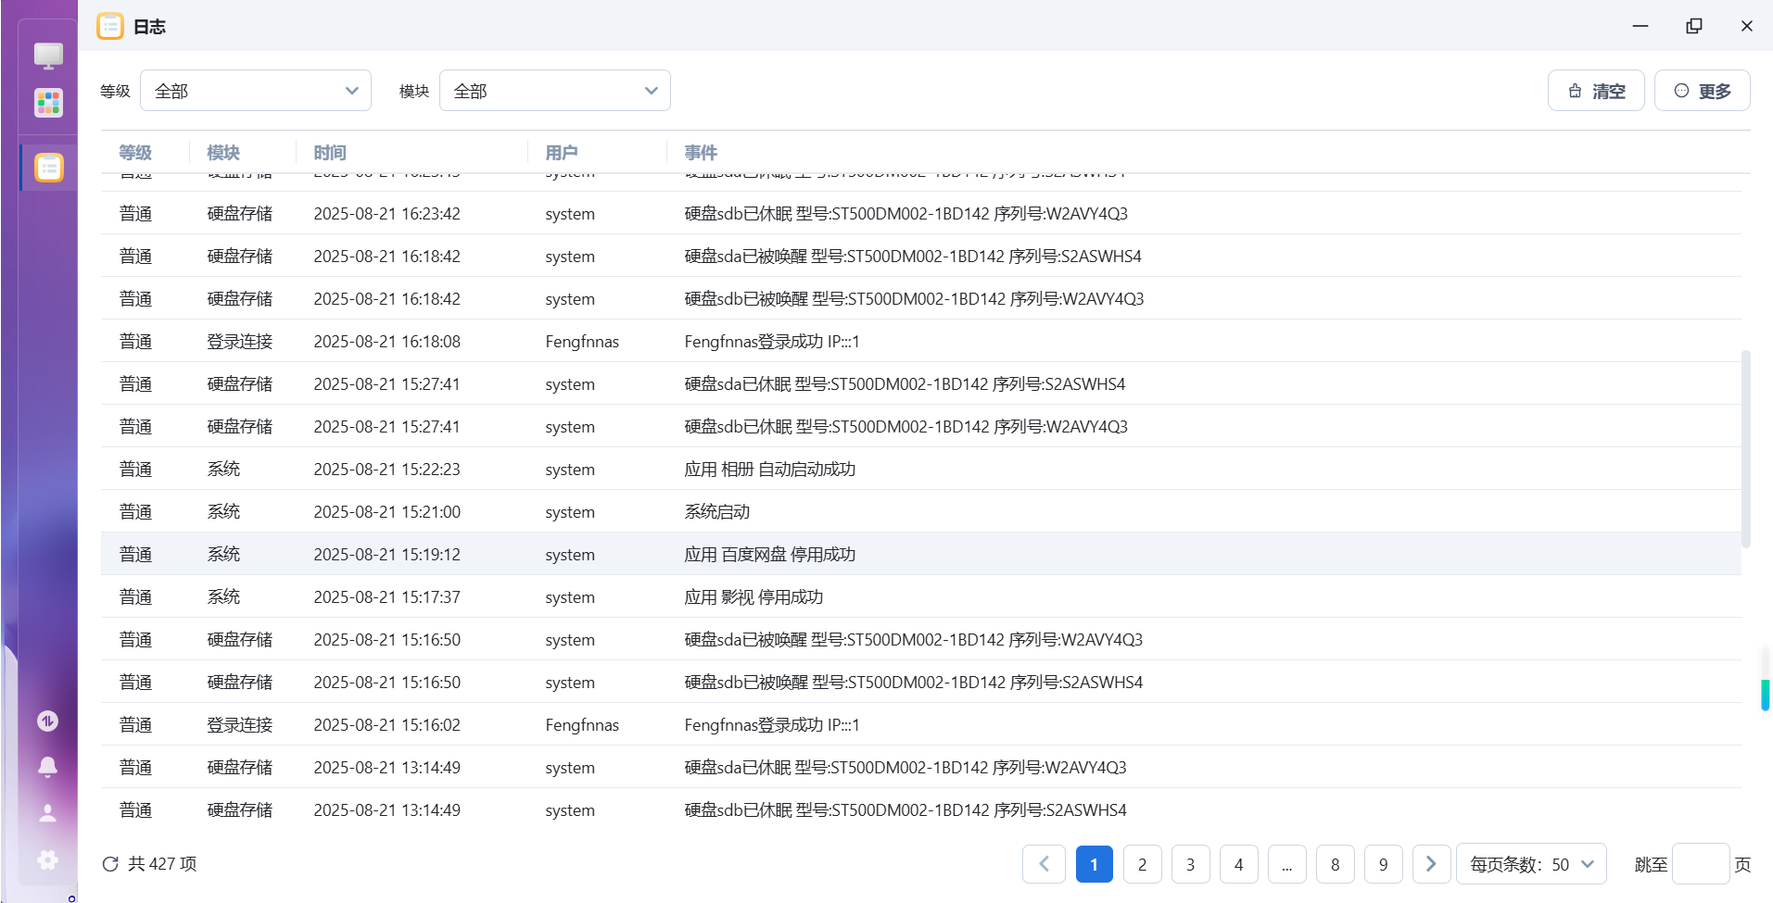Open the task activity icon in sidebar
The image size is (1773, 903).
(47, 721)
